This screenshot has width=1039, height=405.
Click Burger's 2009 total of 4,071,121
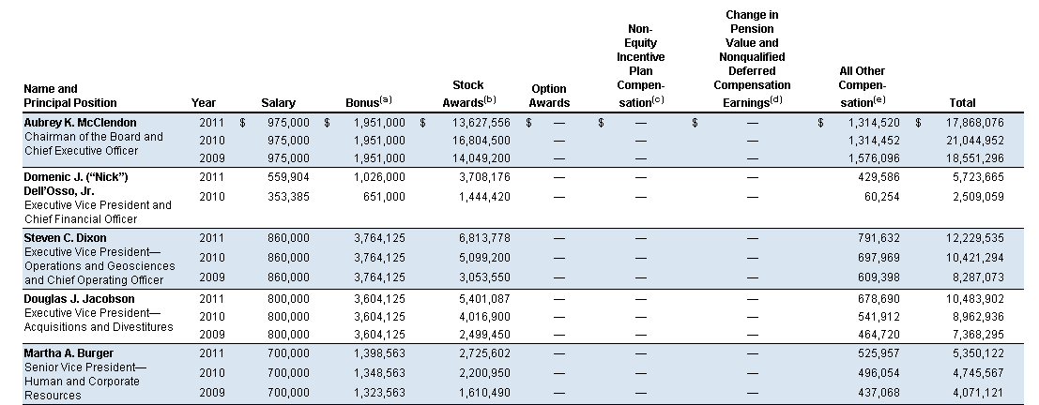[x=979, y=393]
